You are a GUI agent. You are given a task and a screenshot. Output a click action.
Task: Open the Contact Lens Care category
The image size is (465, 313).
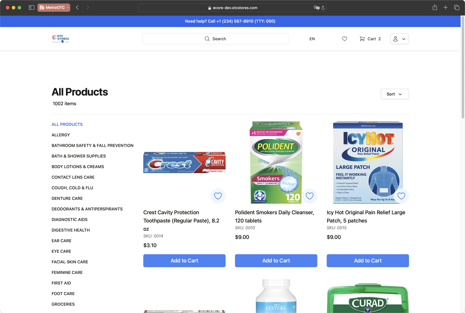pos(73,177)
